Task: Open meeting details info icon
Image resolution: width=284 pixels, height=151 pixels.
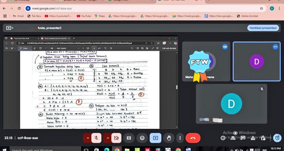Action: pos(223,138)
